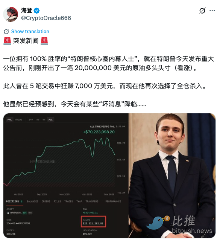Open the TRADES tab
The width and height of the screenshot is (220, 241).
coord(68,201)
